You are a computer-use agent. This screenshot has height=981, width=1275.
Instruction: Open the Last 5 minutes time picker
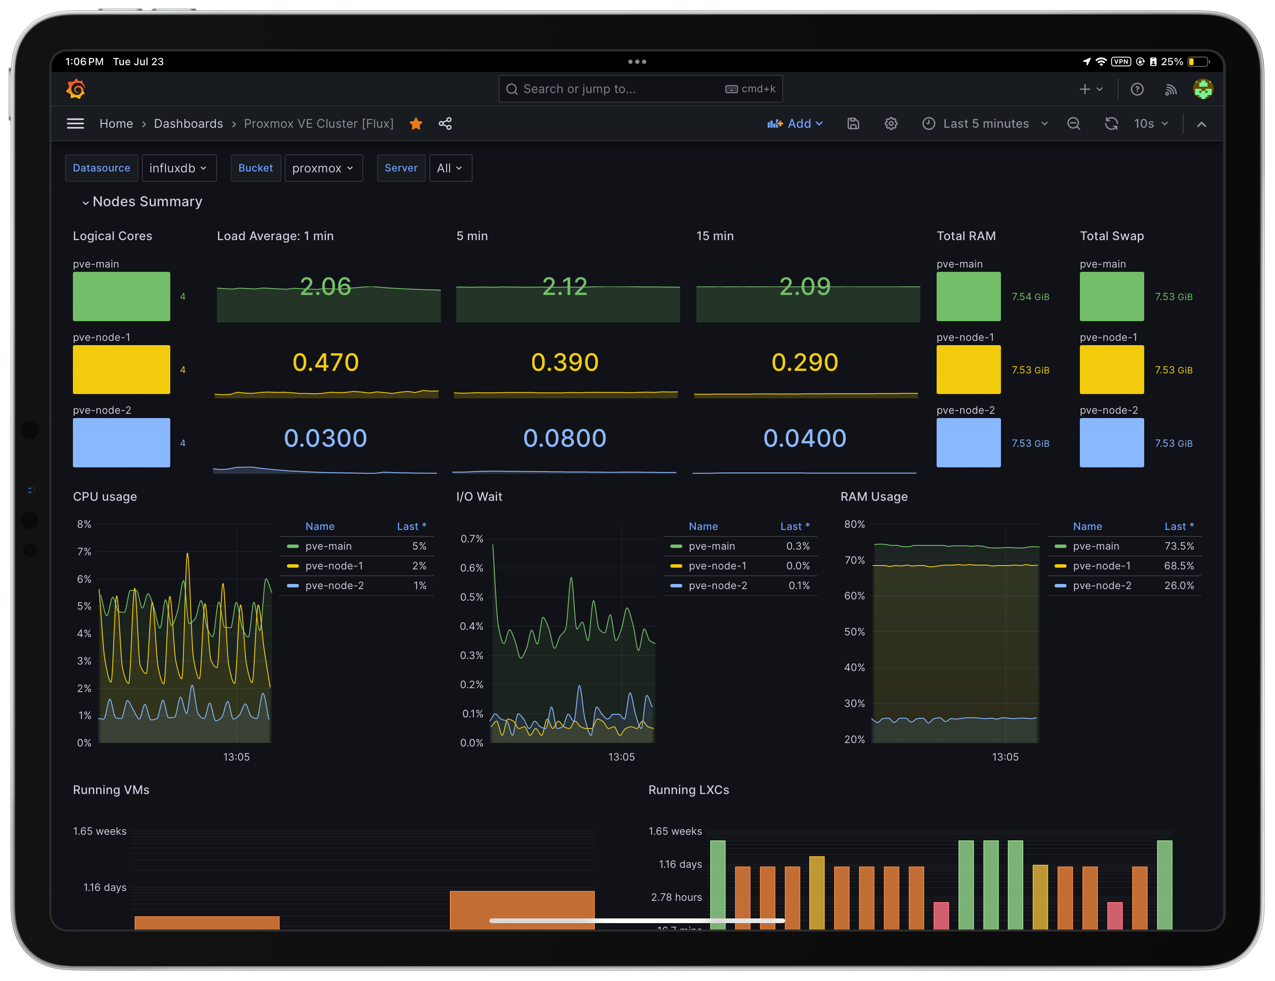click(x=986, y=124)
